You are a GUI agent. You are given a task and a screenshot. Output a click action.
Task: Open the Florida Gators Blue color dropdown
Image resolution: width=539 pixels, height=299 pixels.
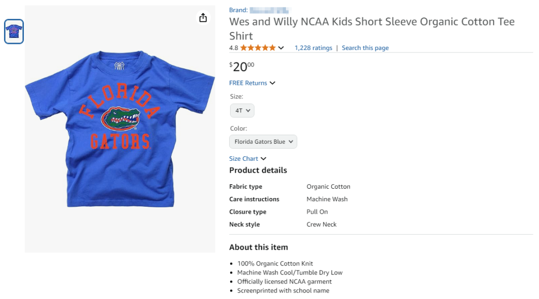tap(263, 142)
